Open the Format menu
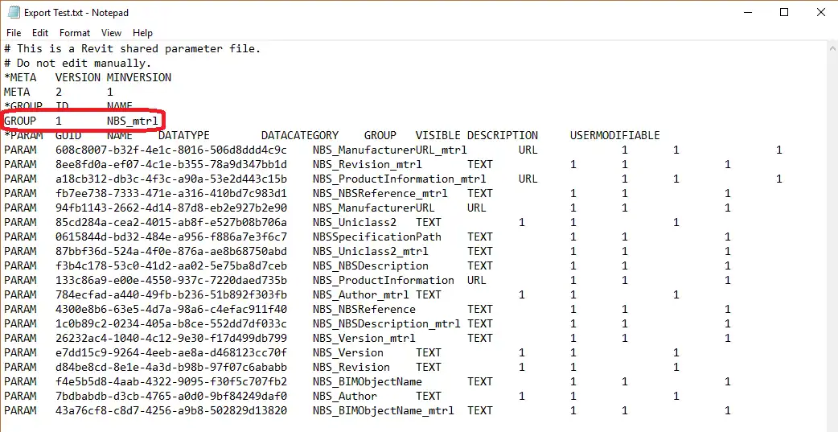 75,33
